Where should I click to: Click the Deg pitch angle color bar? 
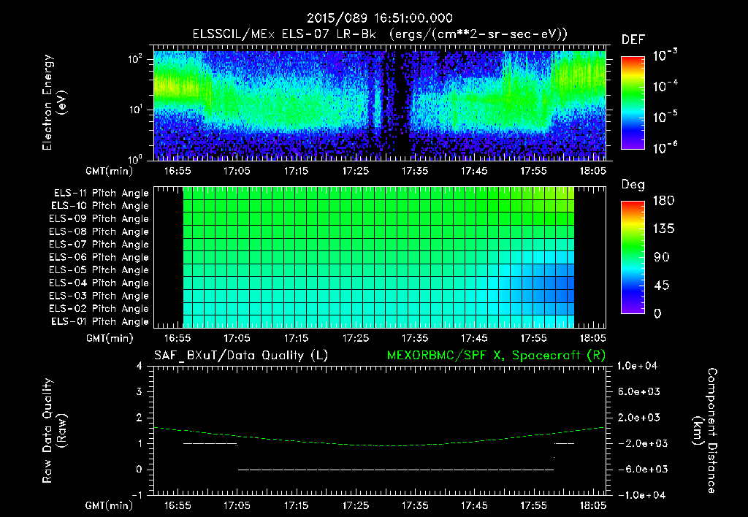coord(633,257)
